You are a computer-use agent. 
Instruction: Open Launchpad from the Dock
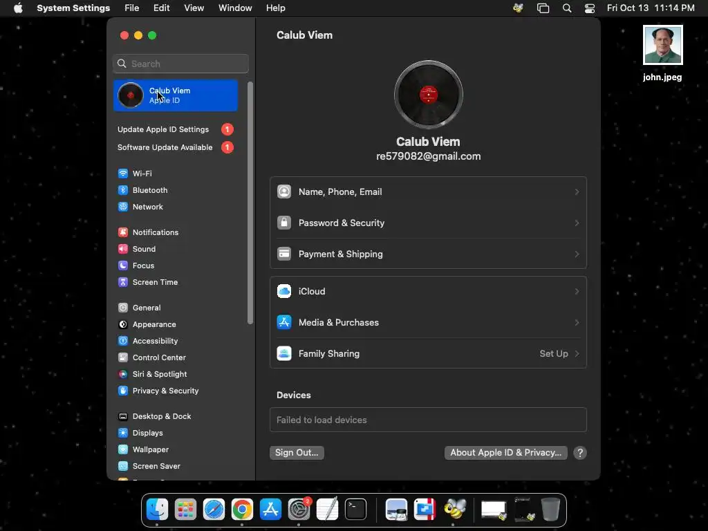click(185, 510)
